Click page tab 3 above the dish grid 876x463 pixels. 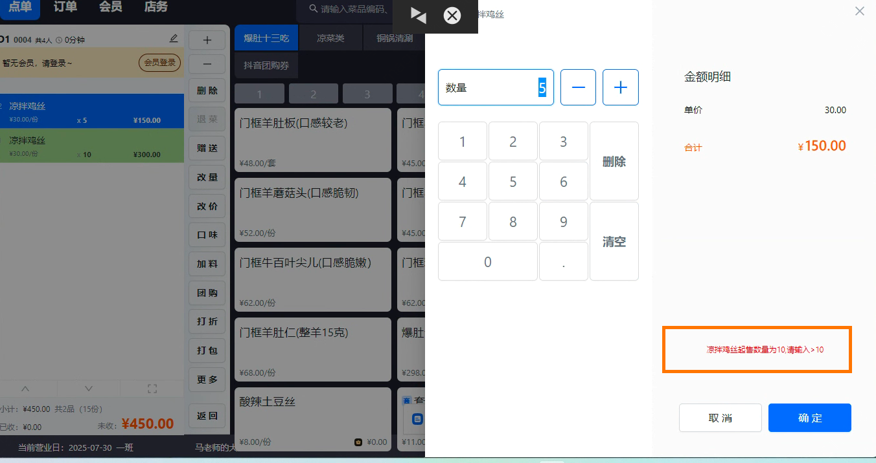(367, 94)
